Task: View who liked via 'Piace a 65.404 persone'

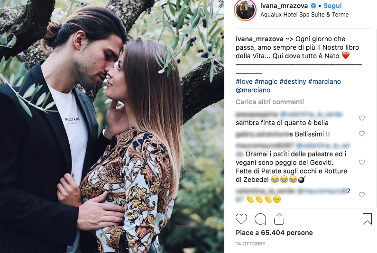Action: tap(274, 233)
